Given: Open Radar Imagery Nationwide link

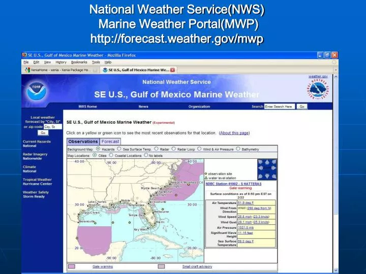Looking at the screenshot, I should point(35,156).
